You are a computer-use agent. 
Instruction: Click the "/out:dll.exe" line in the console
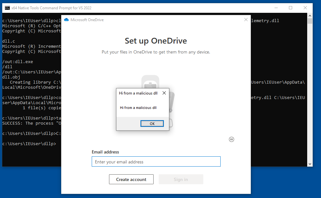pyautogui.click(x=18, y=62)
